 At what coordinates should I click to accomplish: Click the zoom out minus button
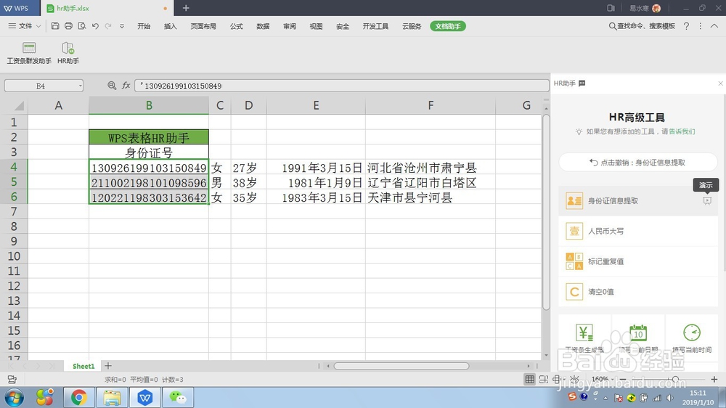(x=623, y=379)
